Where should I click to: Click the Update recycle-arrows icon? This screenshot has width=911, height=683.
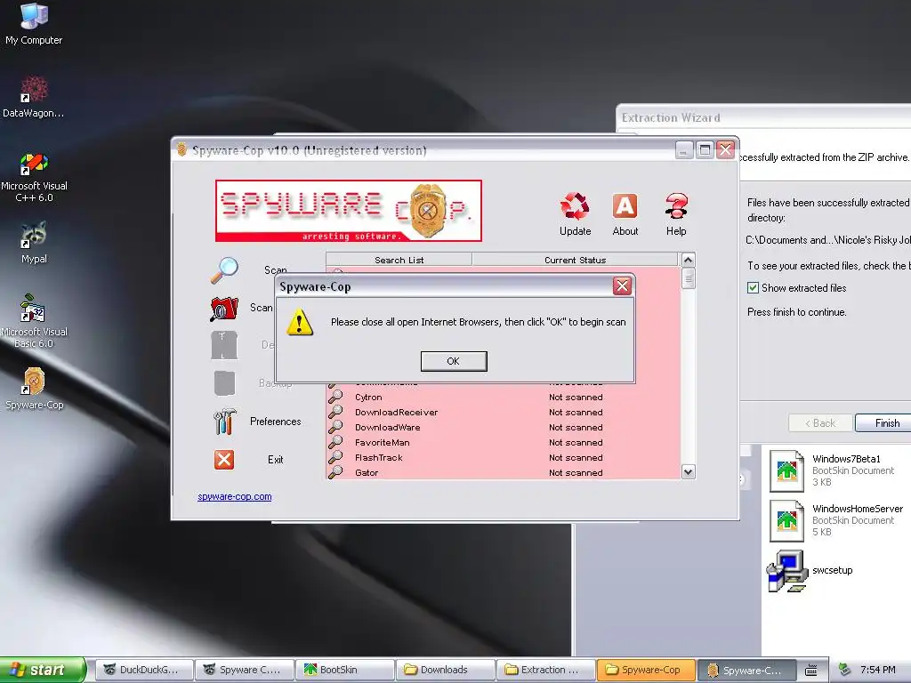pos(575,206)
